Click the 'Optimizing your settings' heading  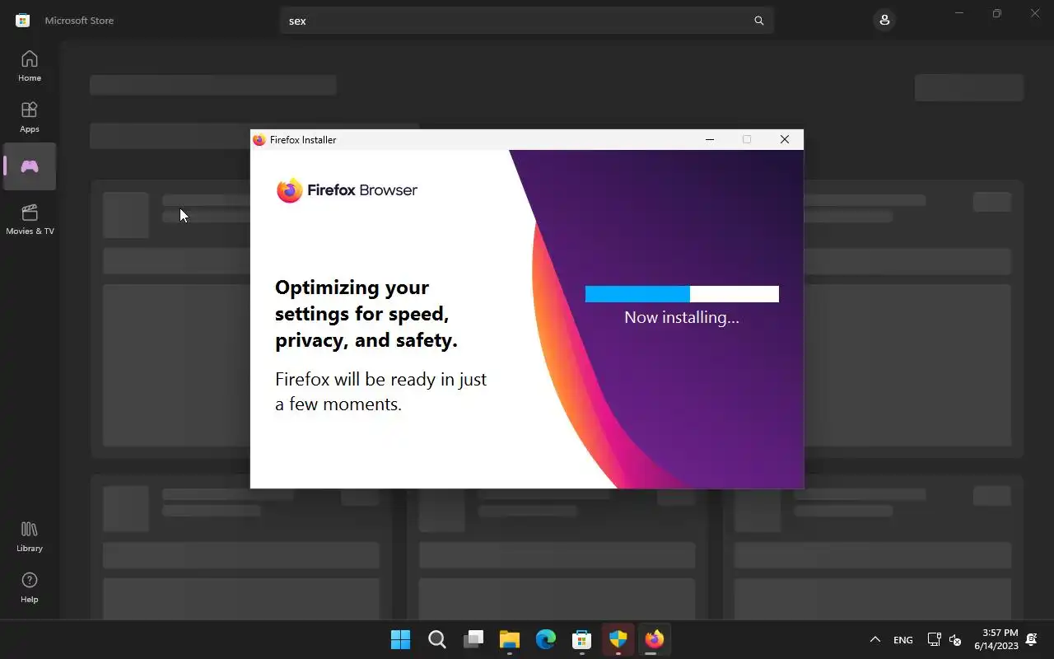pos(366,314)
